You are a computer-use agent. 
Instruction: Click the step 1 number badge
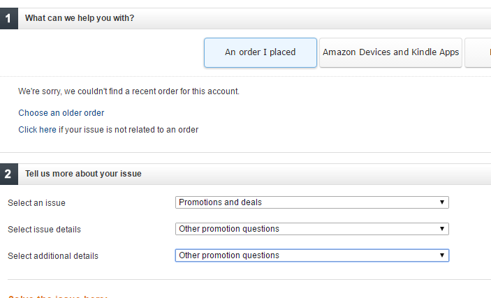pyautogui.click(x=8, y=18)
